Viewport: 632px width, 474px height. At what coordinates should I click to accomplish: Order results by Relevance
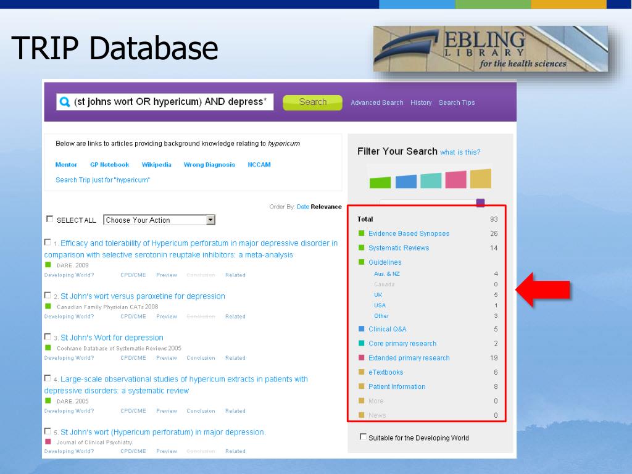(326, 207)
